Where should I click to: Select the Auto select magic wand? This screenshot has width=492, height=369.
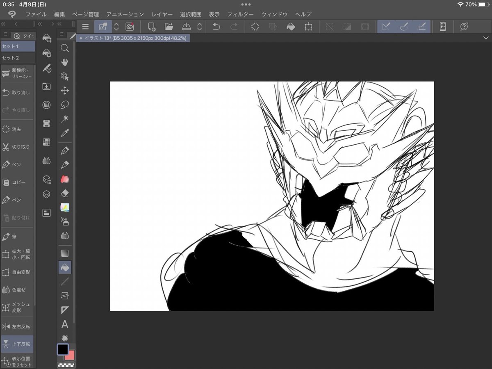[x=65, y=118]
